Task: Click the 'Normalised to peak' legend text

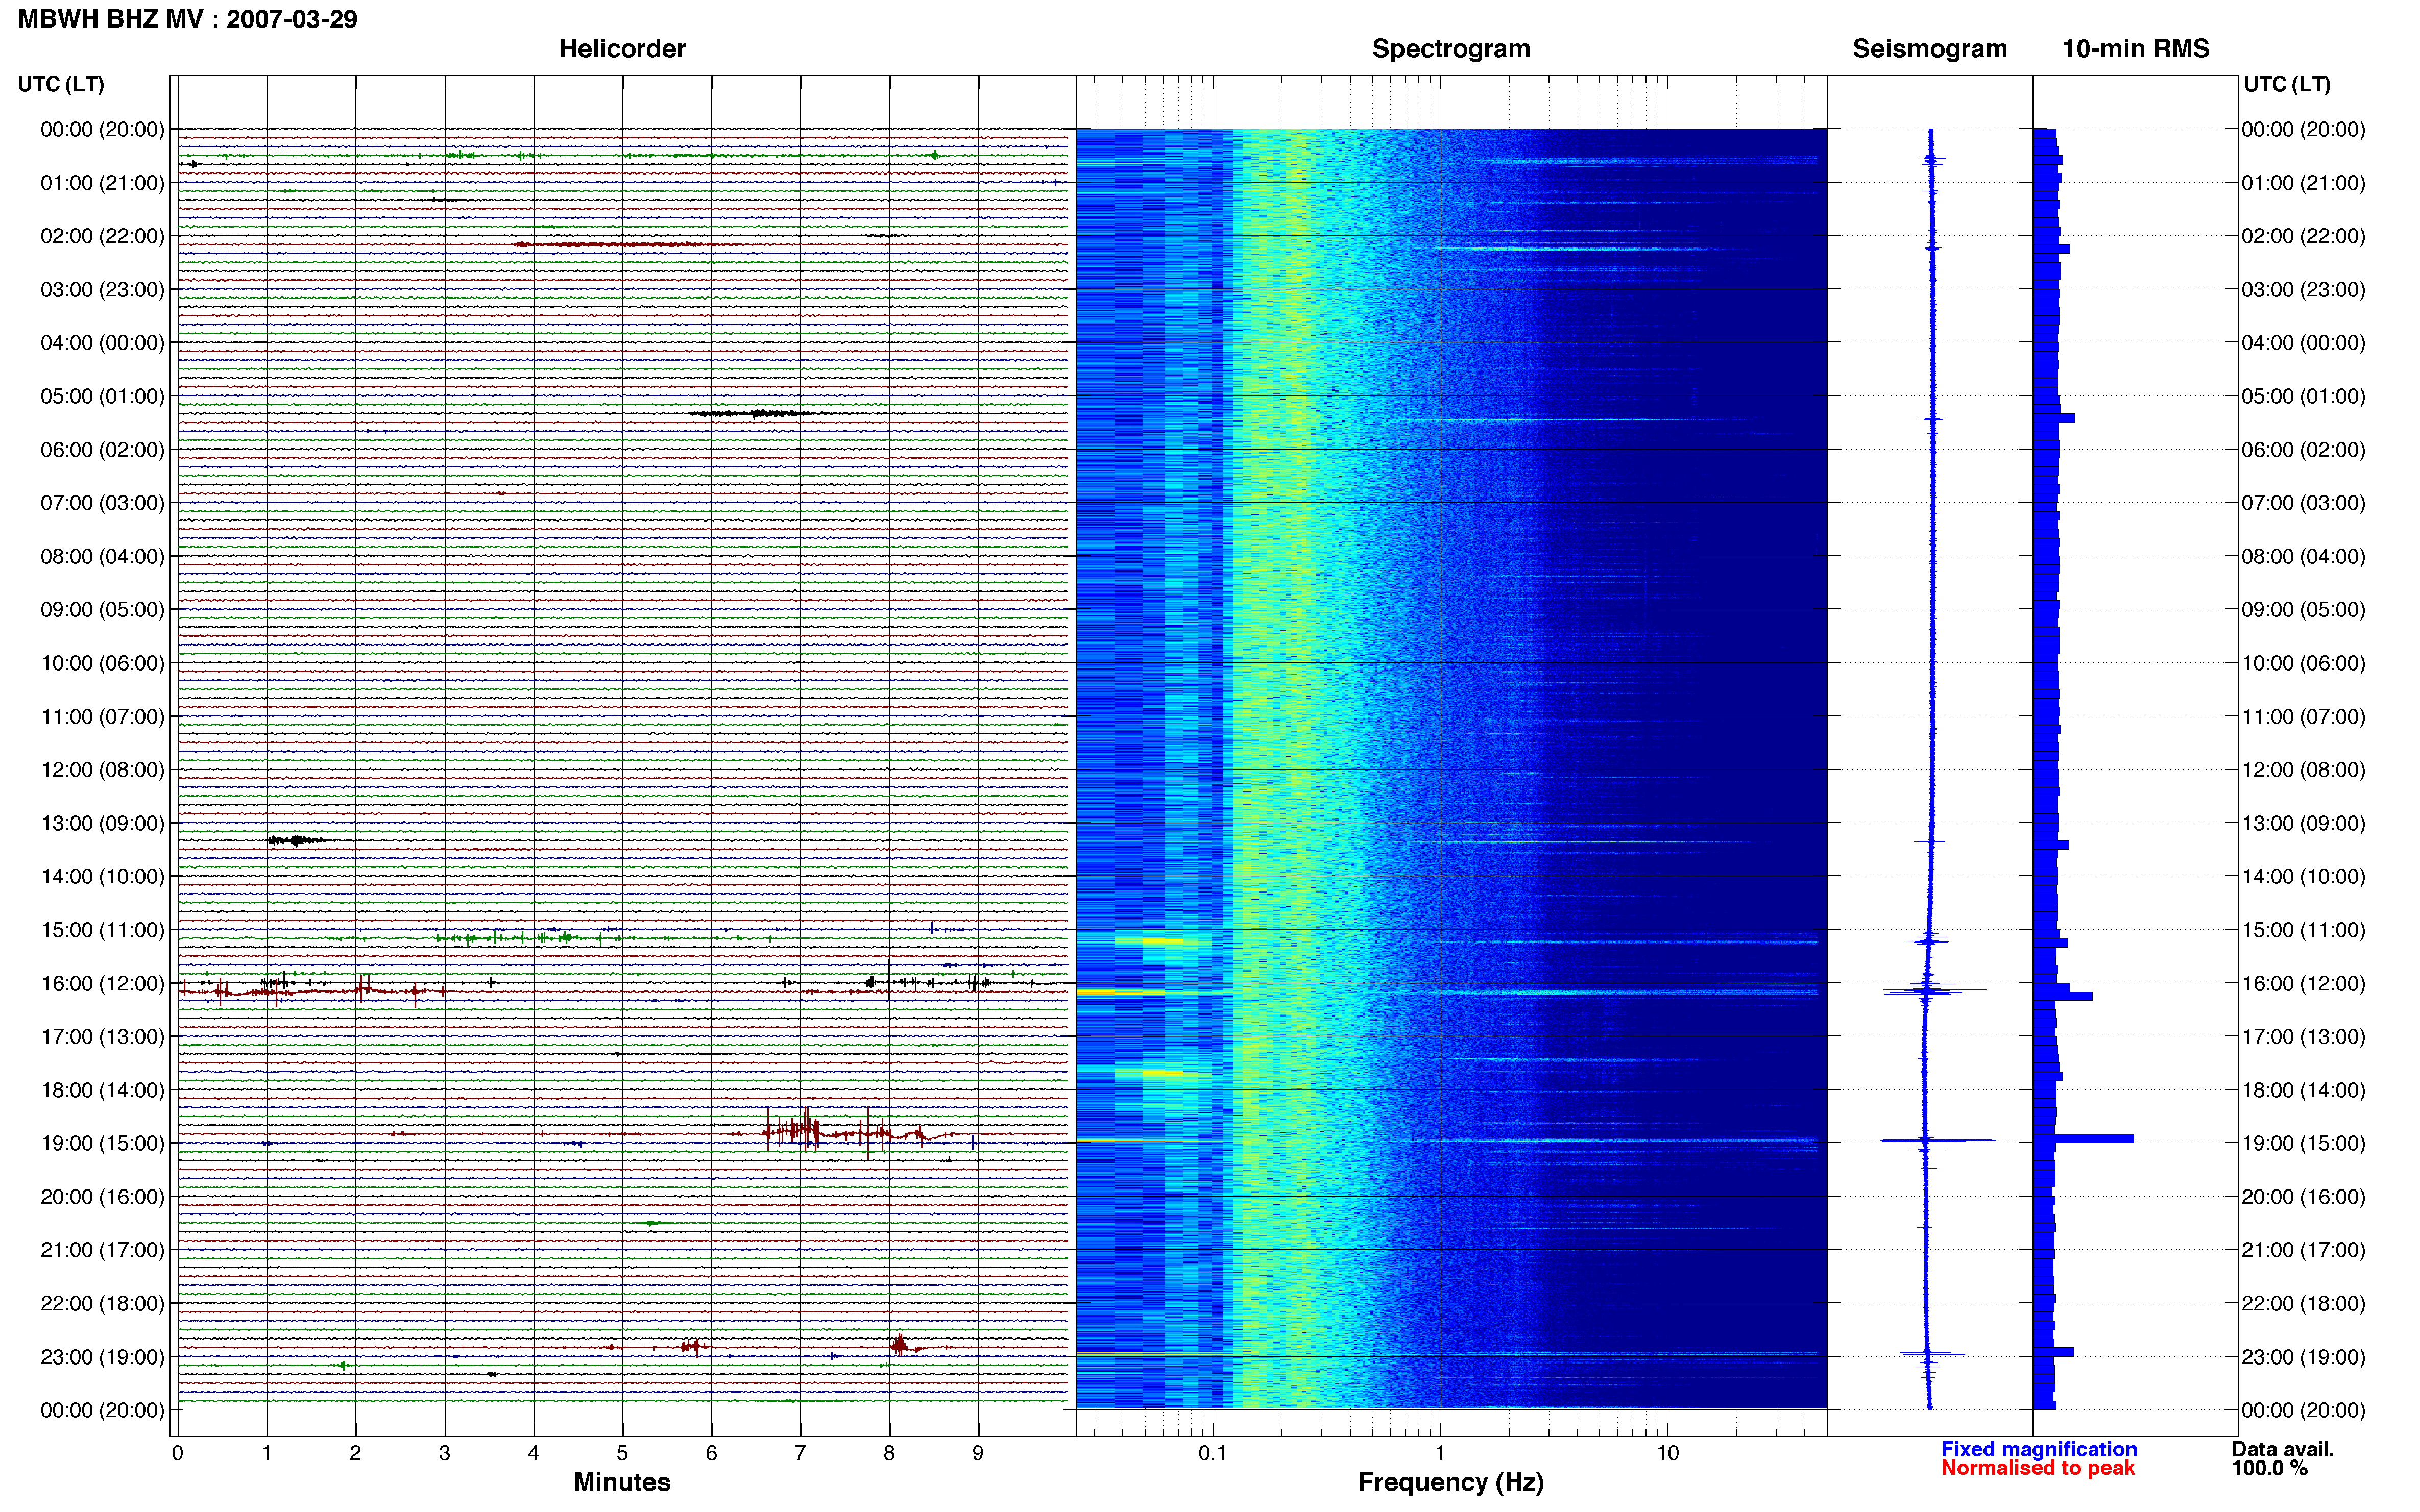Action: tap(2037, 1468)
